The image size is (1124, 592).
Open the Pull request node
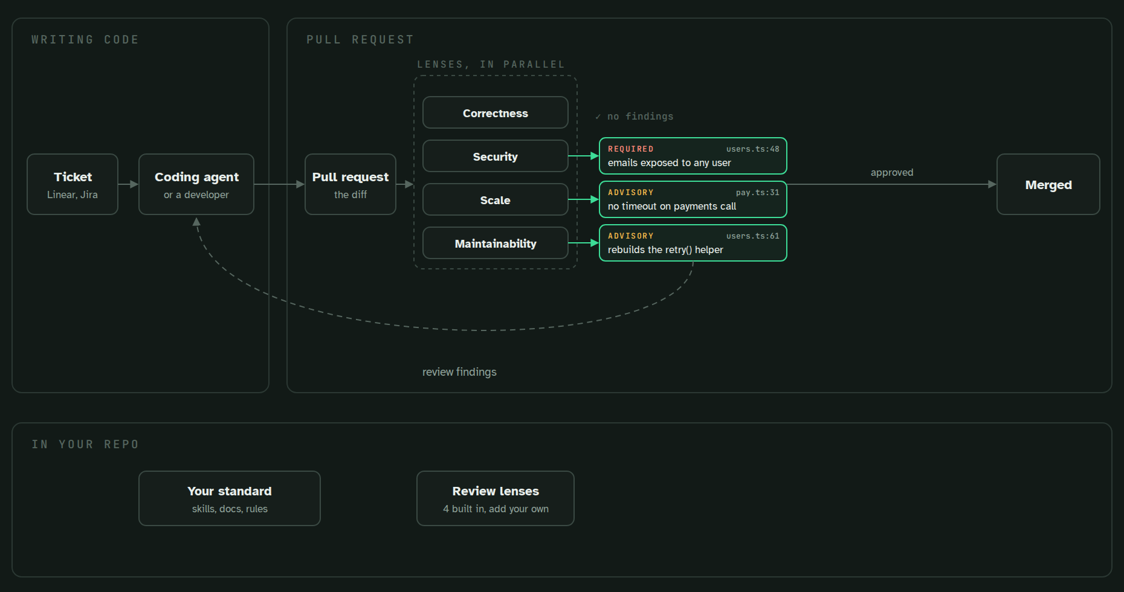(x=350, y=184)
